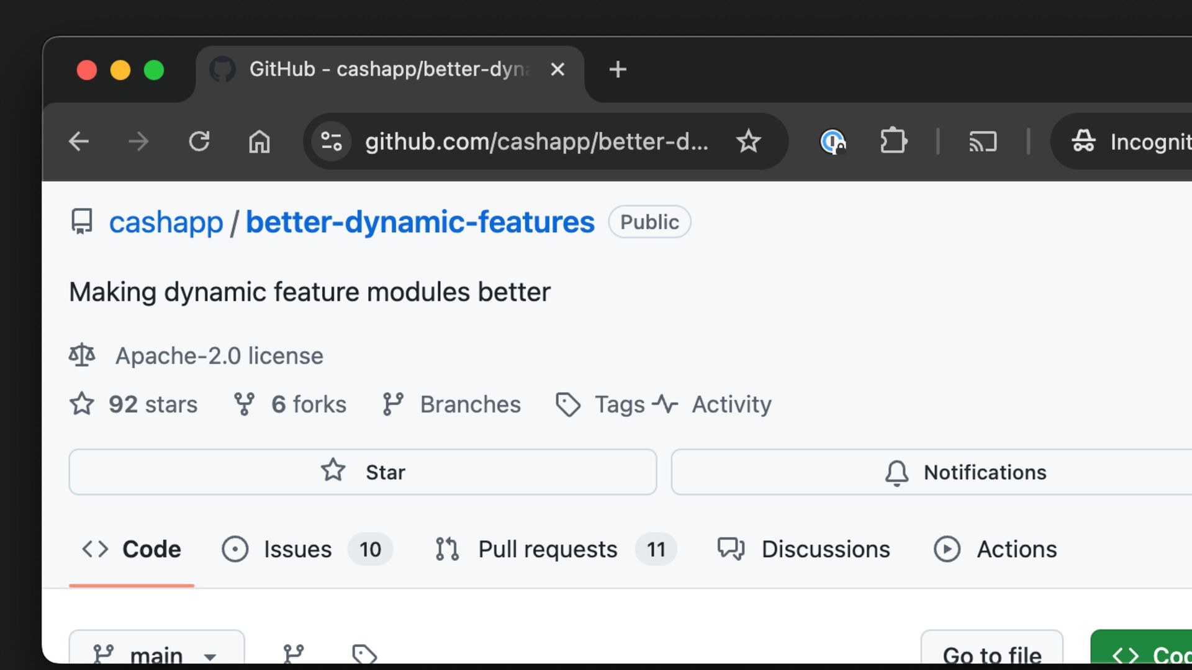Open the Notifications button
The height and width of the screenshot is (670, 1192).
(931, 472)
